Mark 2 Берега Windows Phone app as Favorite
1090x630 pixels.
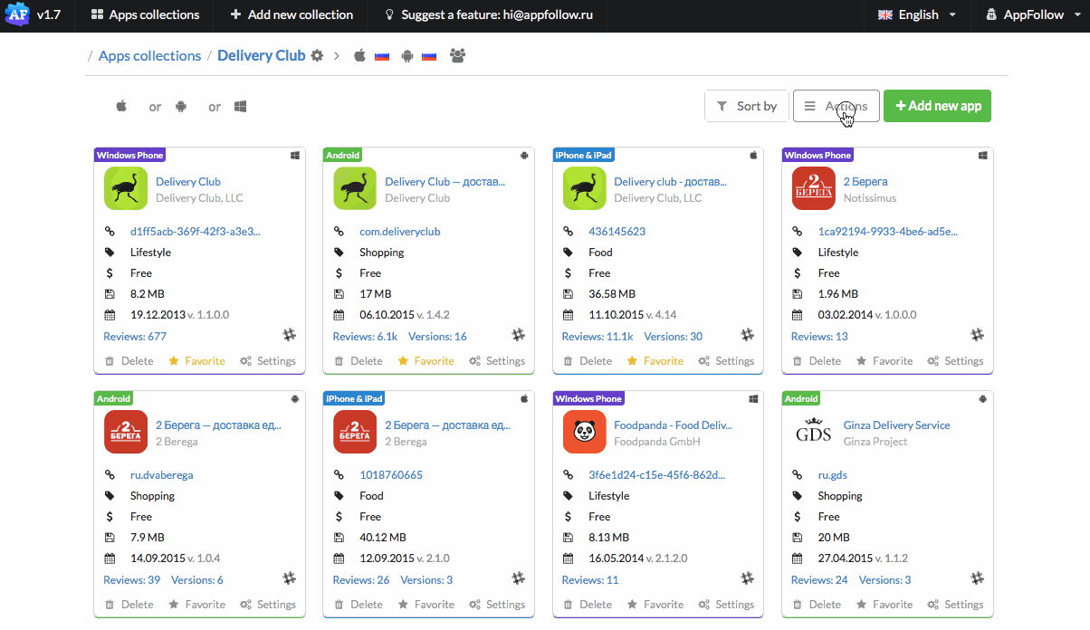[884, 361]
